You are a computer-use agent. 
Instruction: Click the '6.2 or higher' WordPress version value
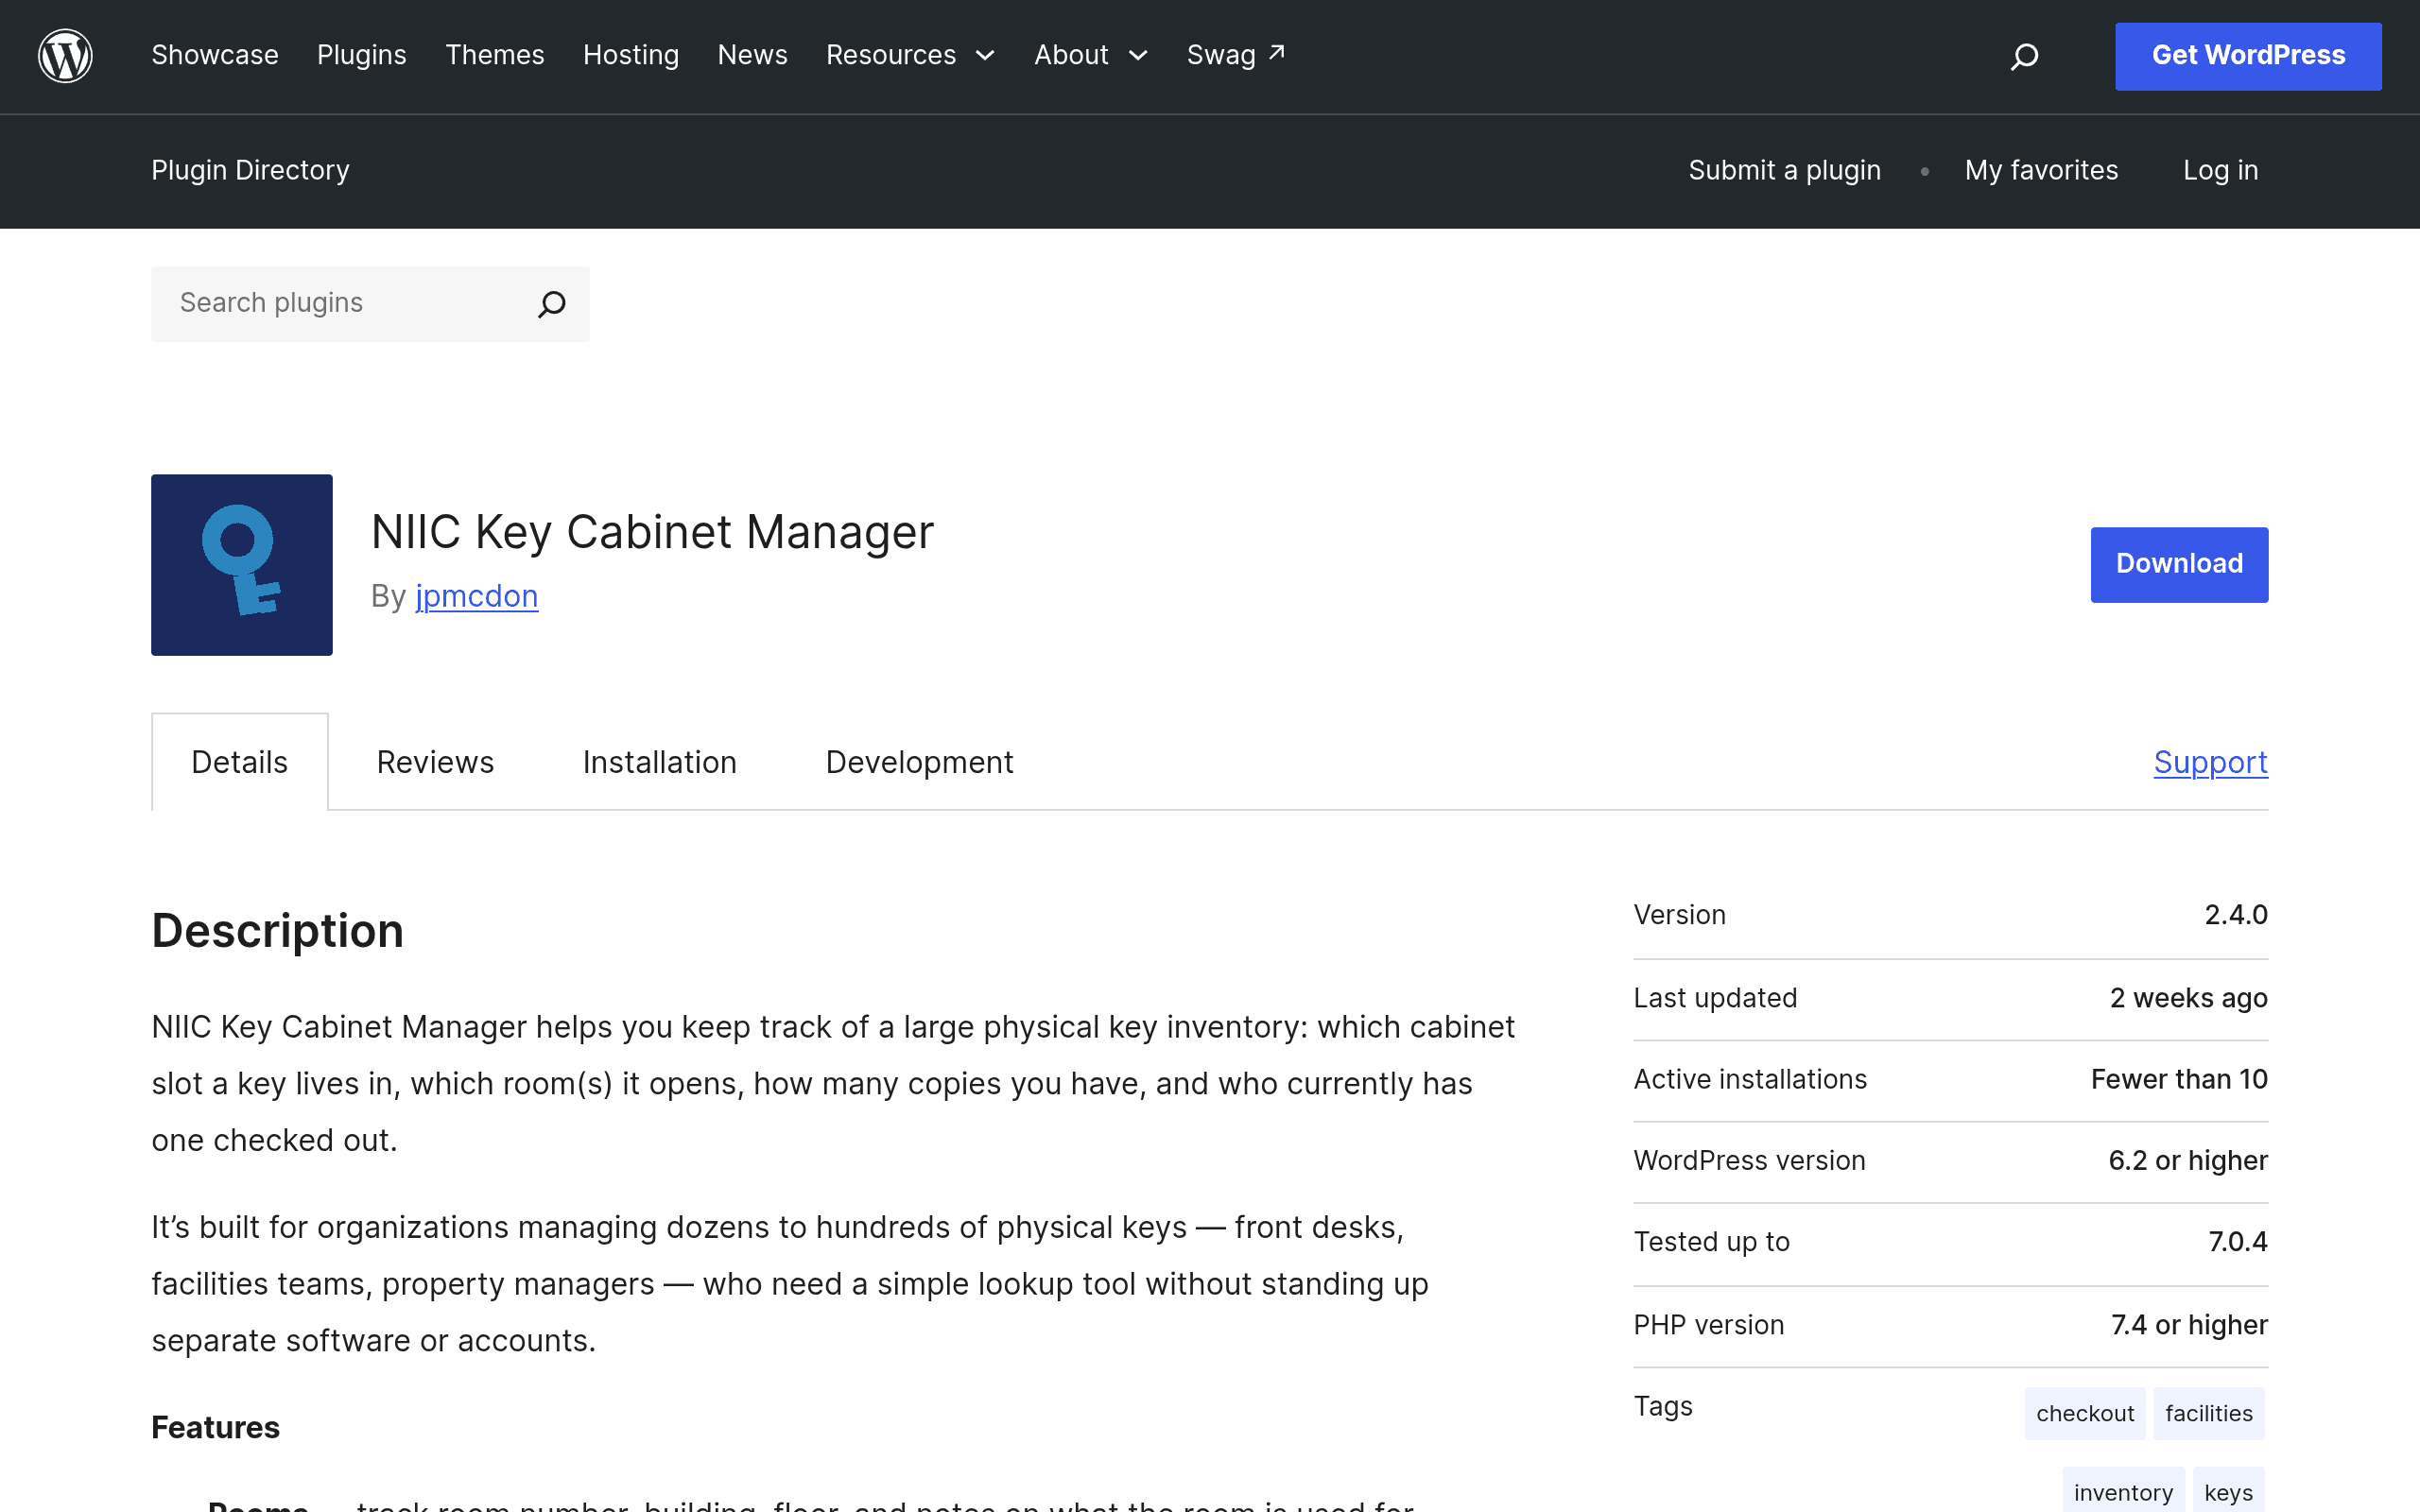[2188, 1160]
